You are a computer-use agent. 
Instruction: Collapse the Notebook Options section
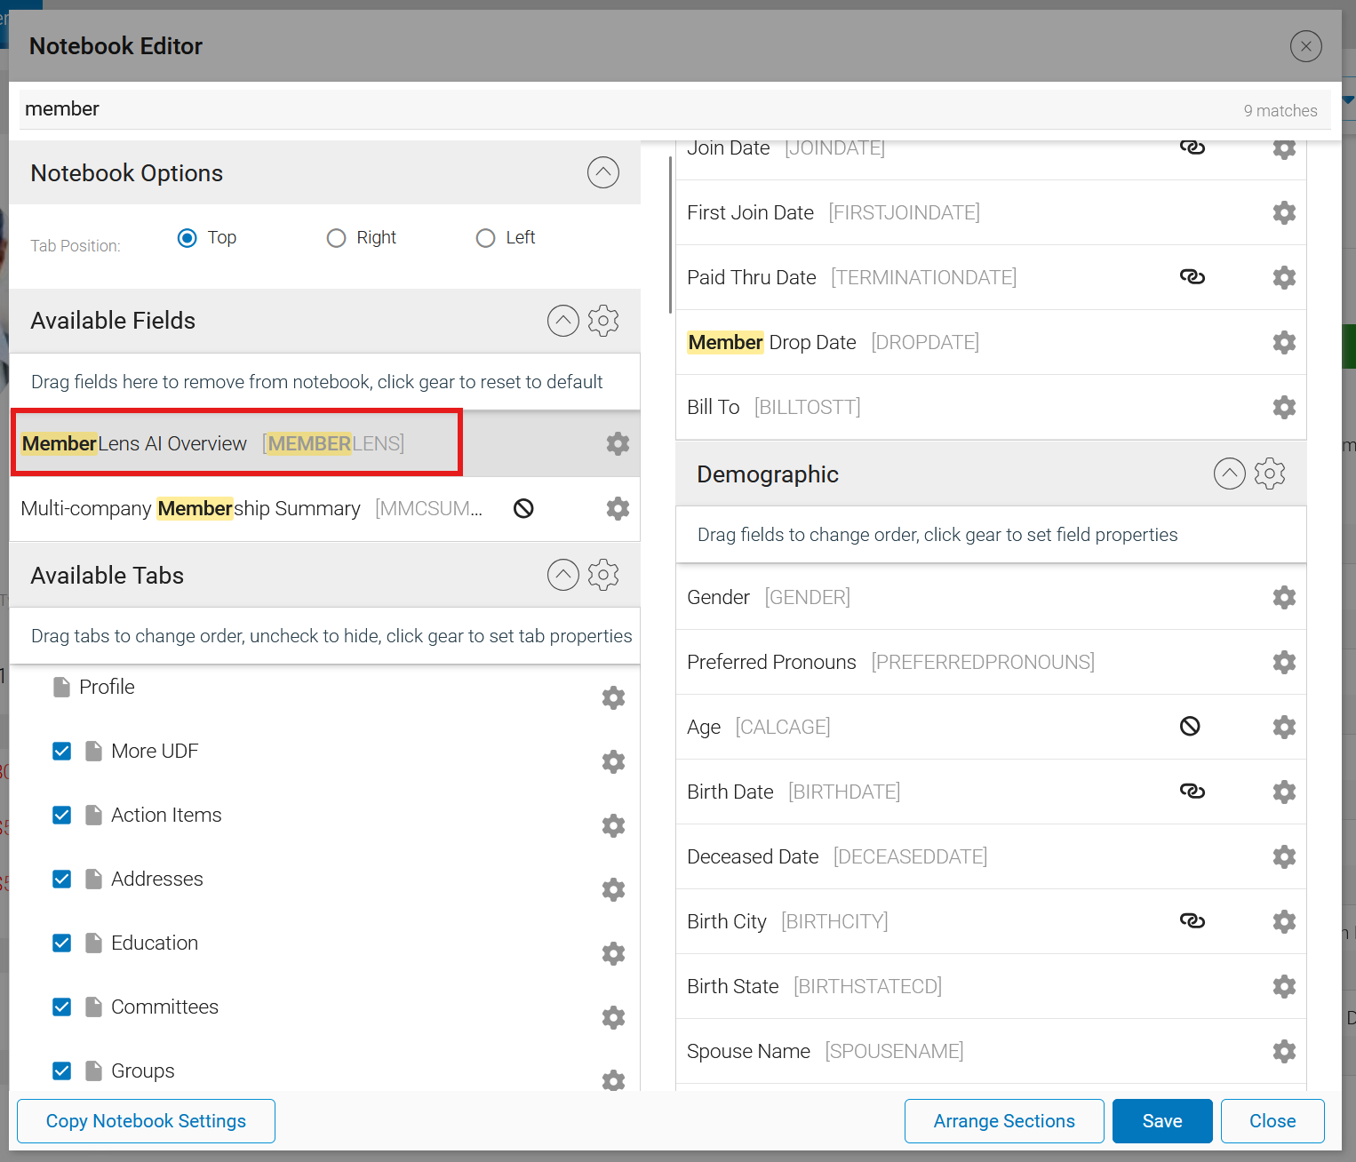coord(603,172)
